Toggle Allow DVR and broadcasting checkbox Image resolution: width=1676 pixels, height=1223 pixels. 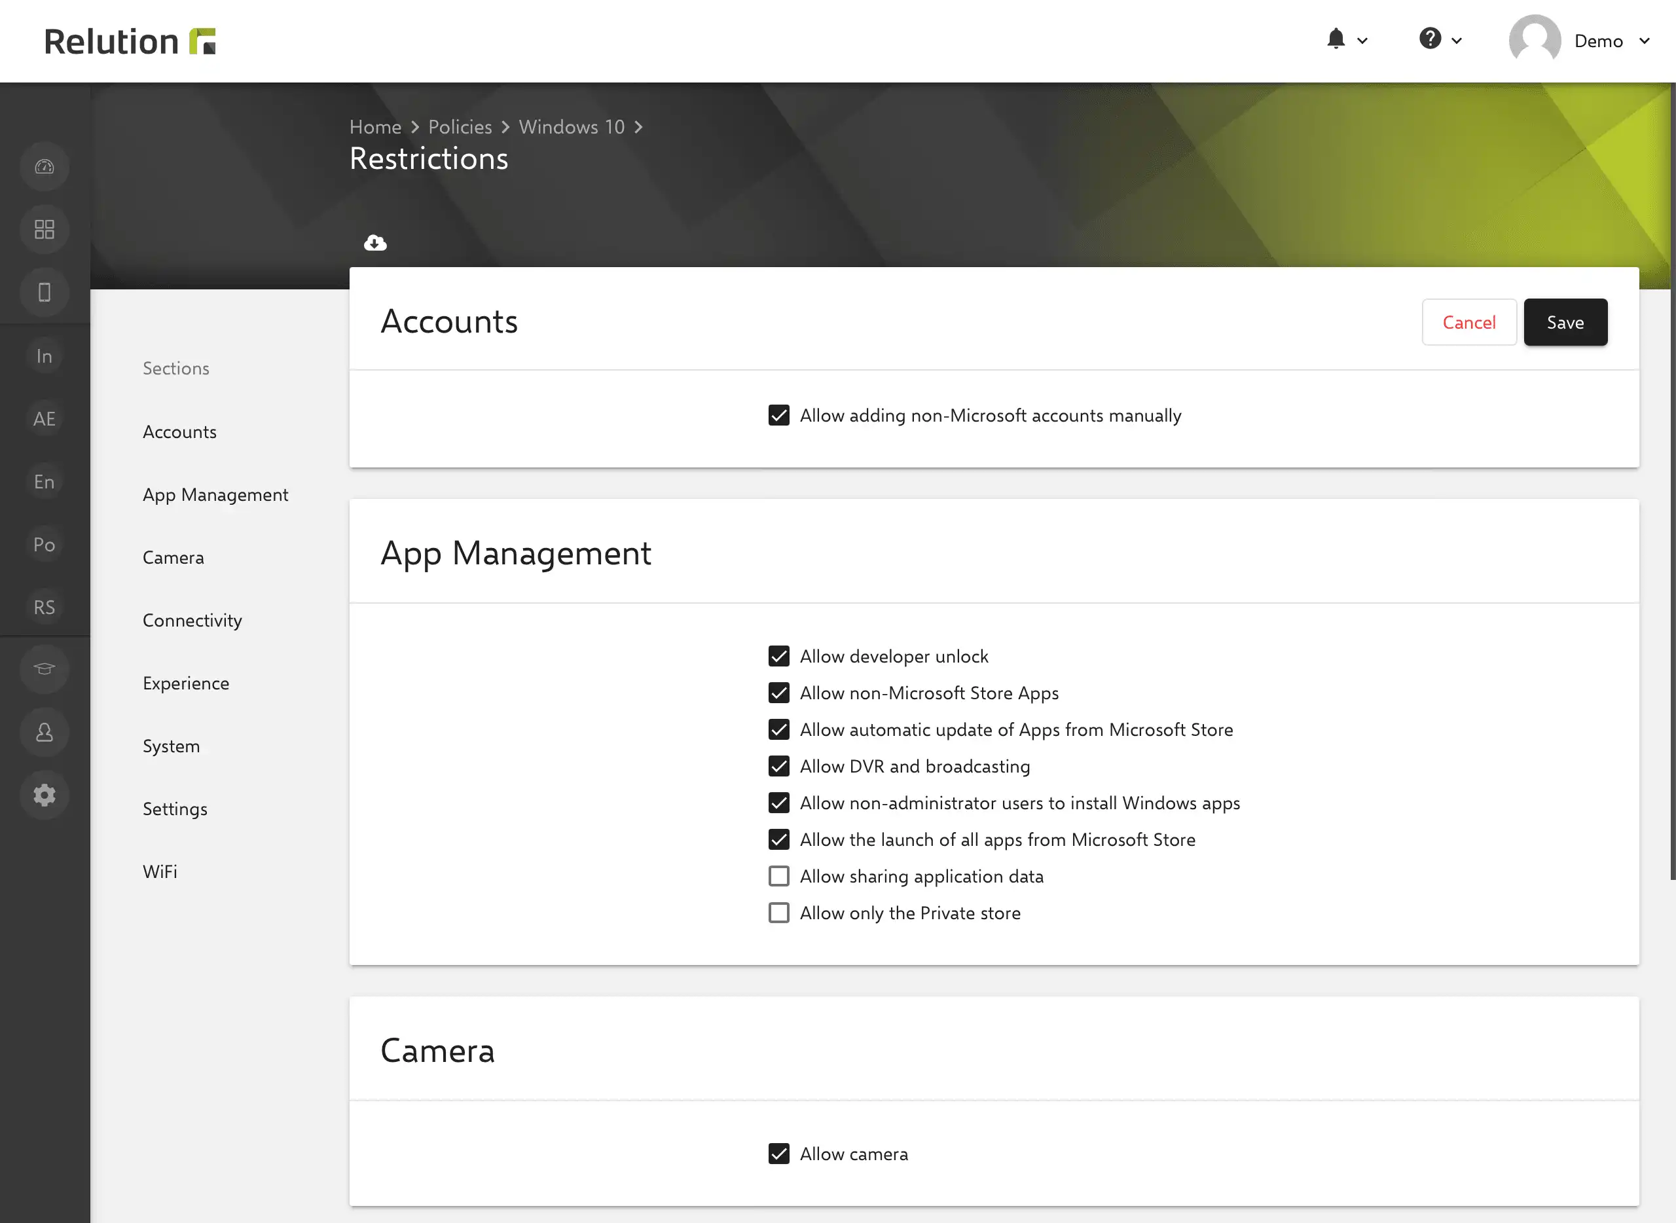pyautogui.click(x=779, y=766)
